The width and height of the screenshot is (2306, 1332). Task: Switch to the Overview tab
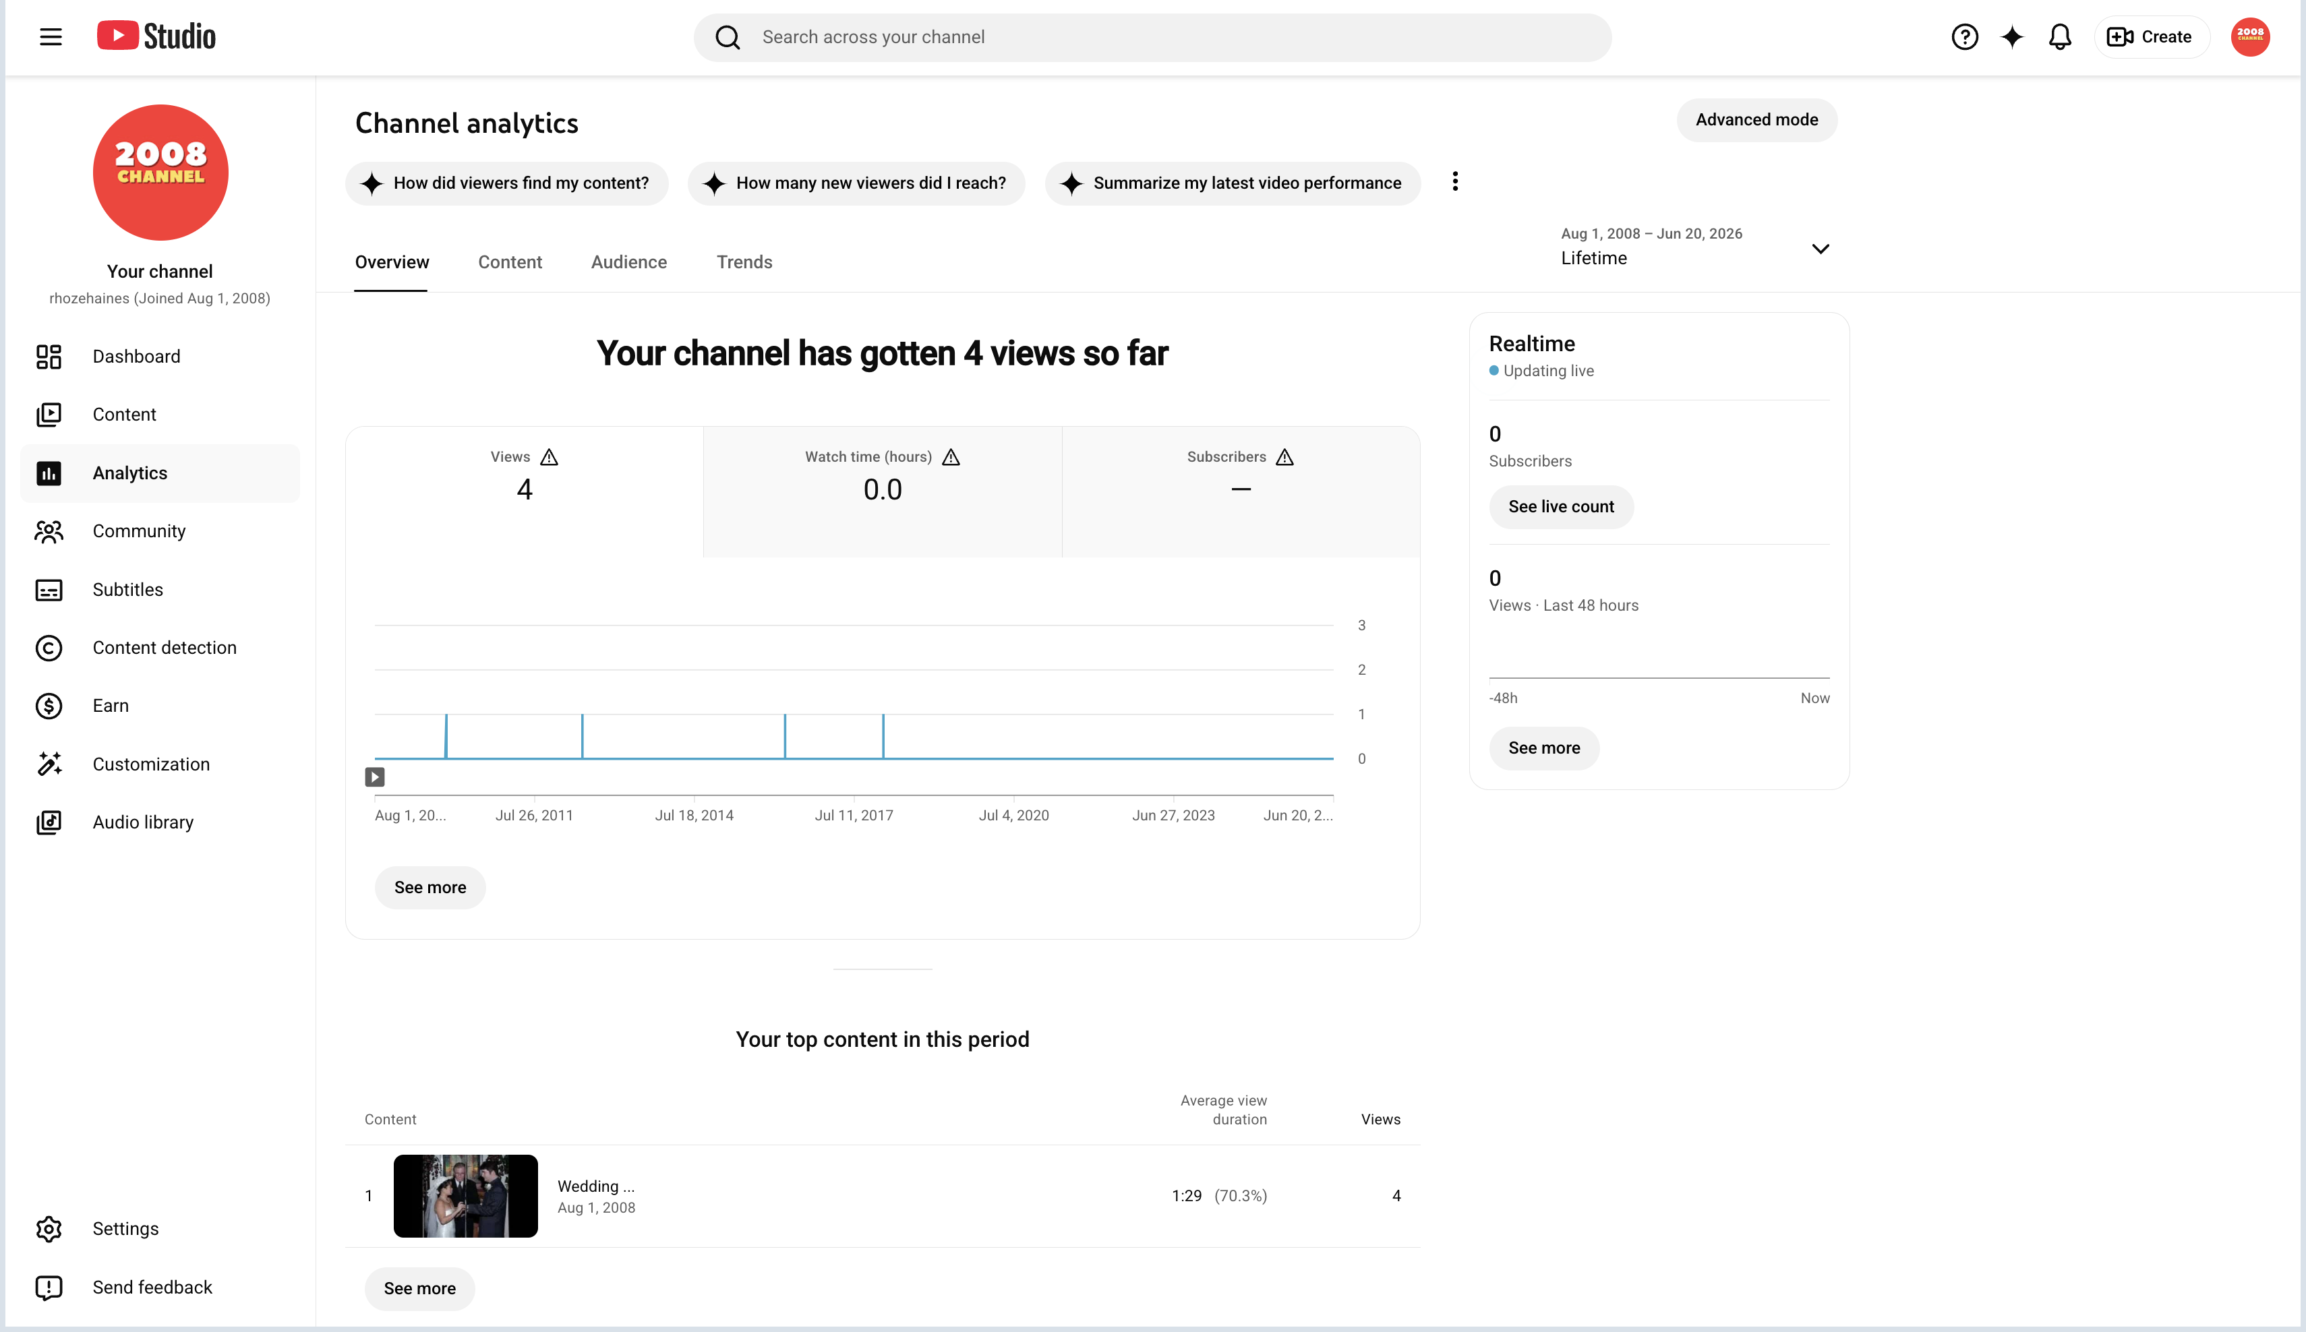point(392,263)
